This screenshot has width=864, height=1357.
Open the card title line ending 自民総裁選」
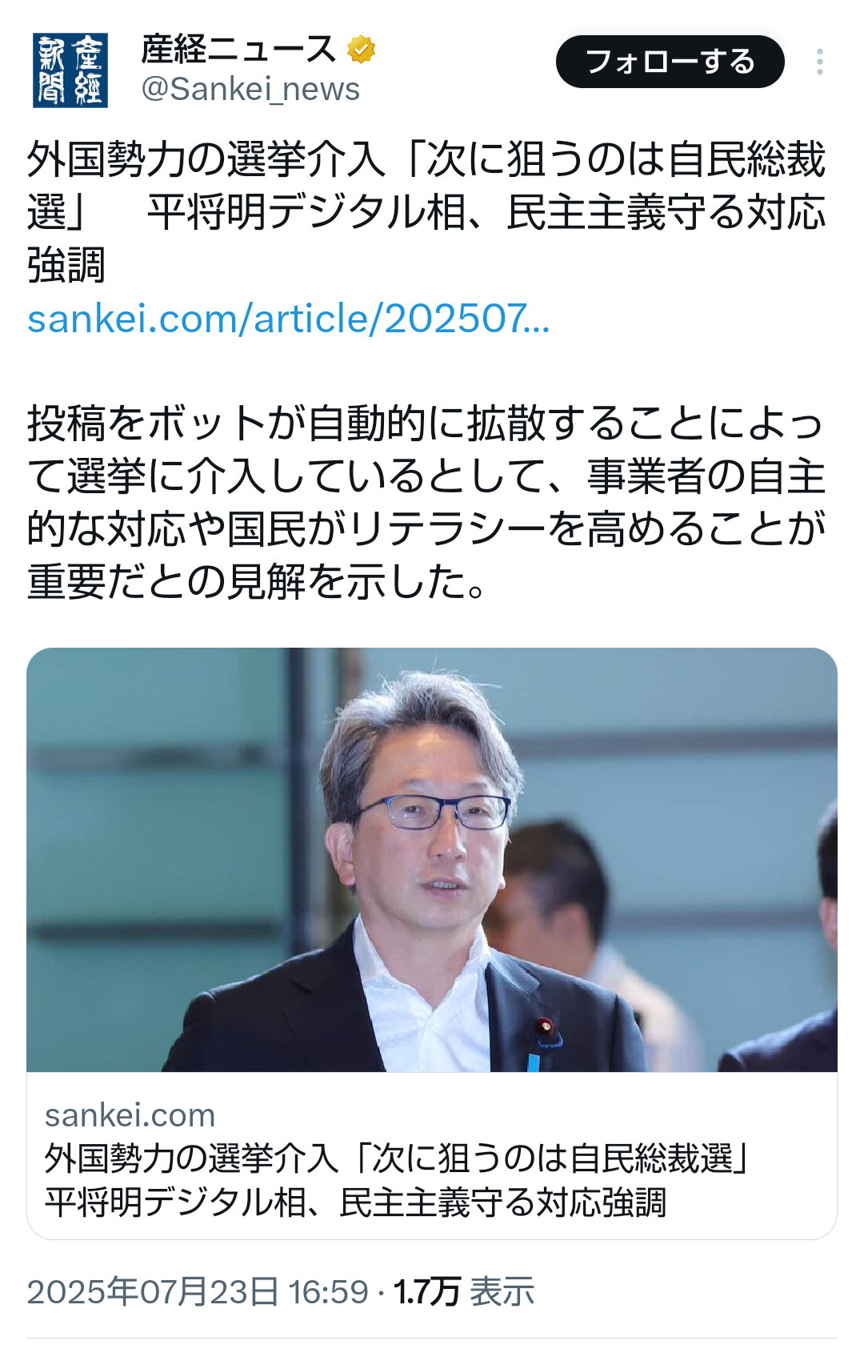(x=398, y=1158)
